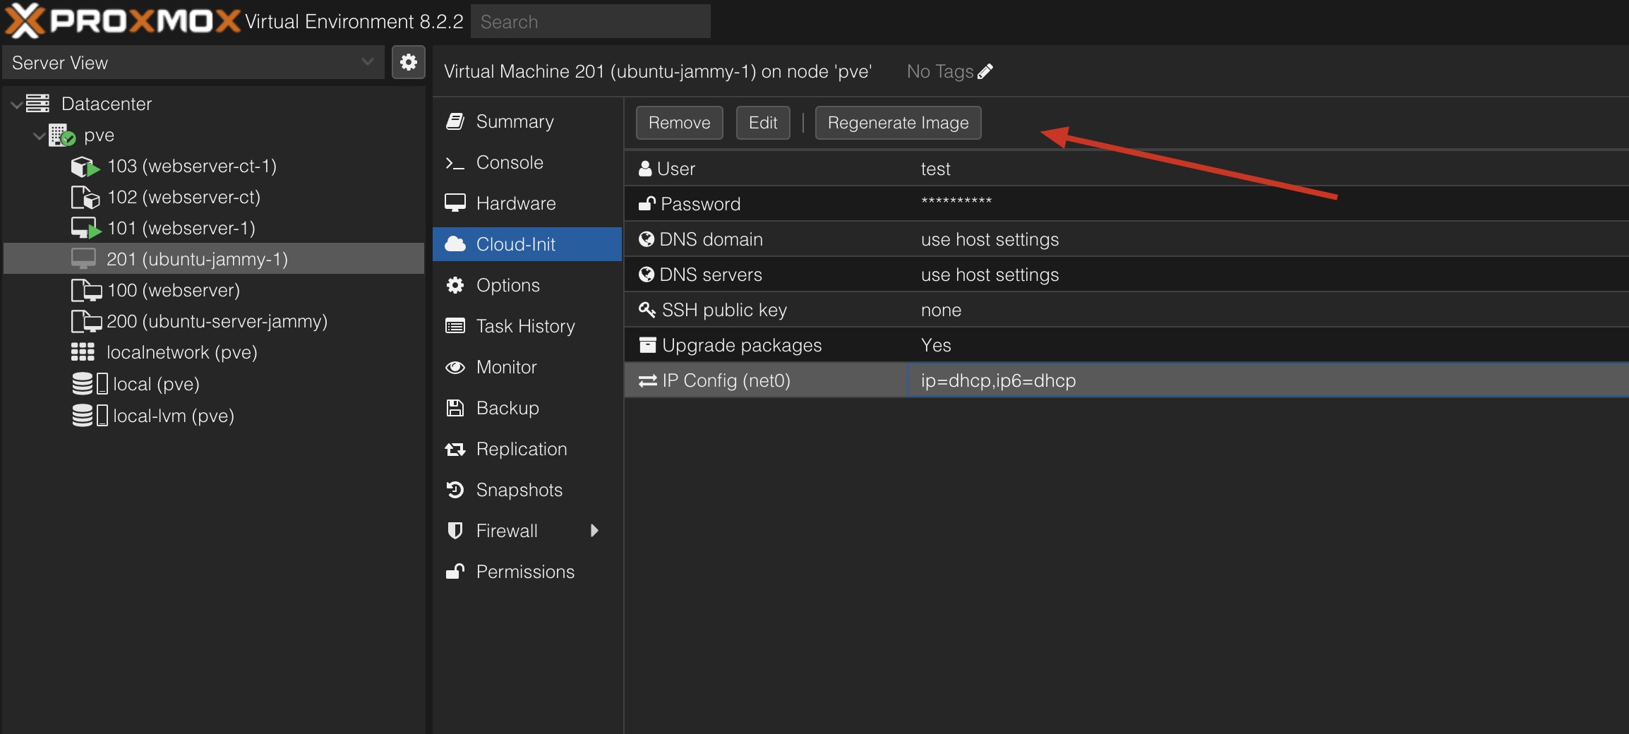Click the Snapshots history icon
Image resolution: width=1629 pixels, height=734 pixels.
pos(455,490)
